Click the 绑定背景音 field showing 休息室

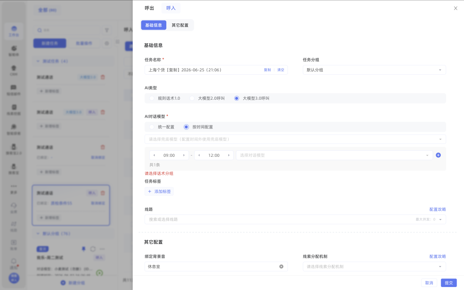coord(216,266)
